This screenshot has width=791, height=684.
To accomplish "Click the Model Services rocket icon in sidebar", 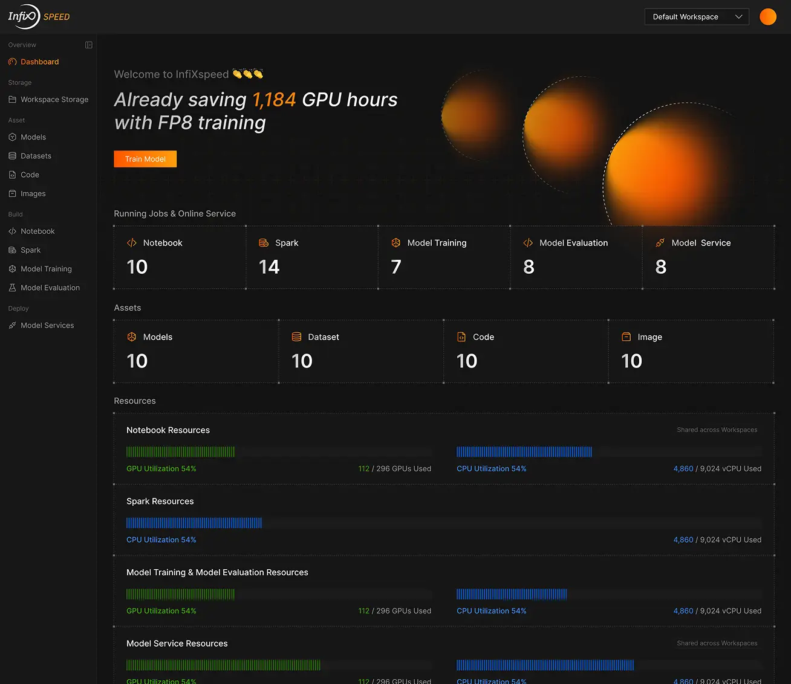I will point(12,325).
